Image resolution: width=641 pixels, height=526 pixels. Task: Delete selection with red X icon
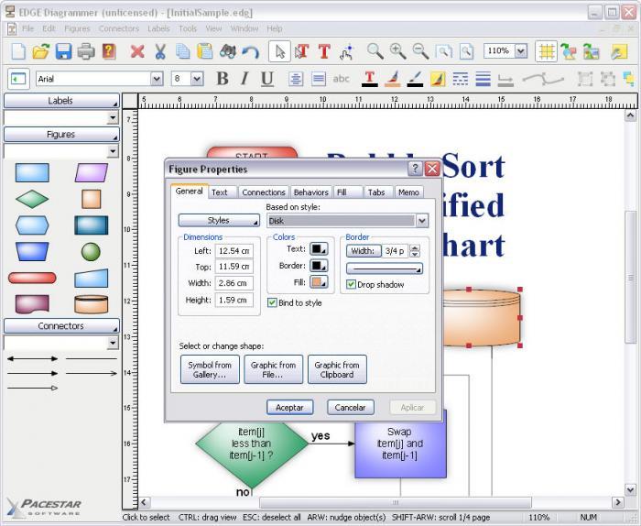pyautogui.click(x=137, y=51)
